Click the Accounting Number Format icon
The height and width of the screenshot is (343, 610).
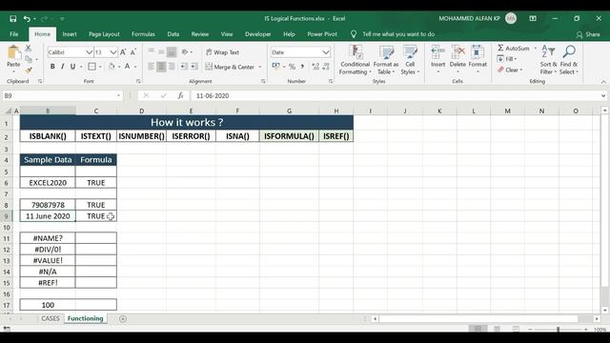275,67
